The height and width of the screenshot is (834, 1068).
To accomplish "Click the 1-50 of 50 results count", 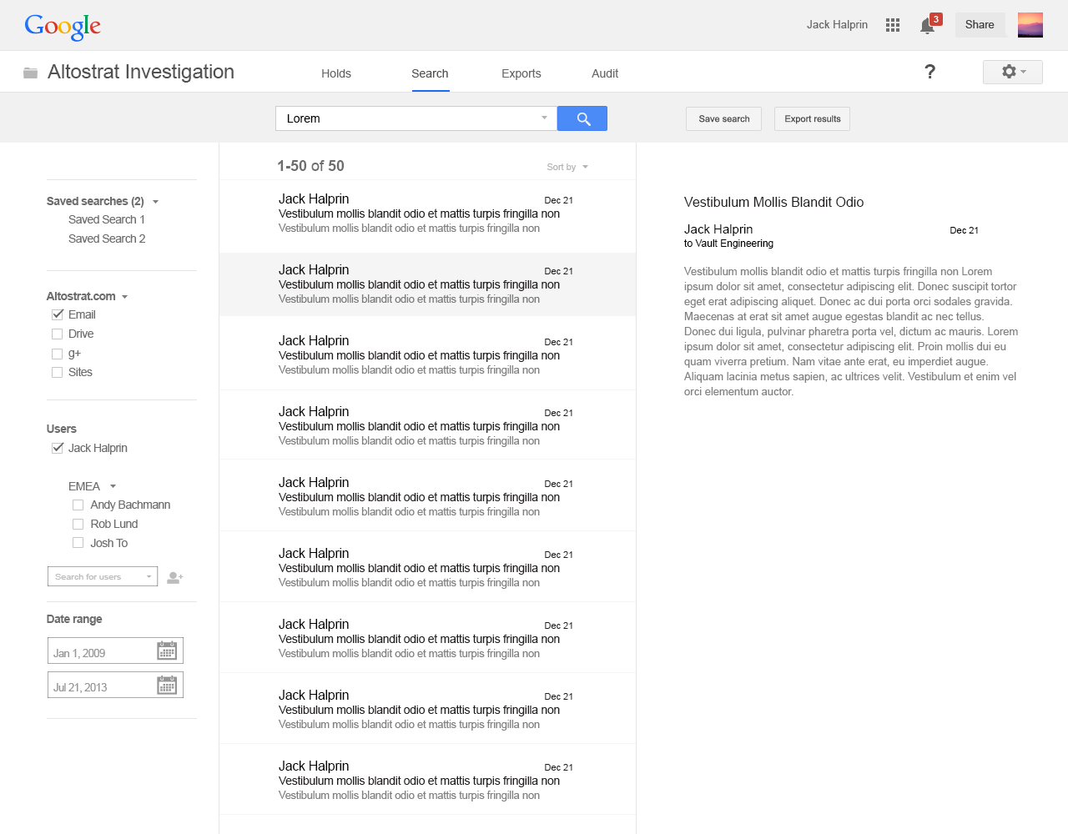I will pos(310,166).
